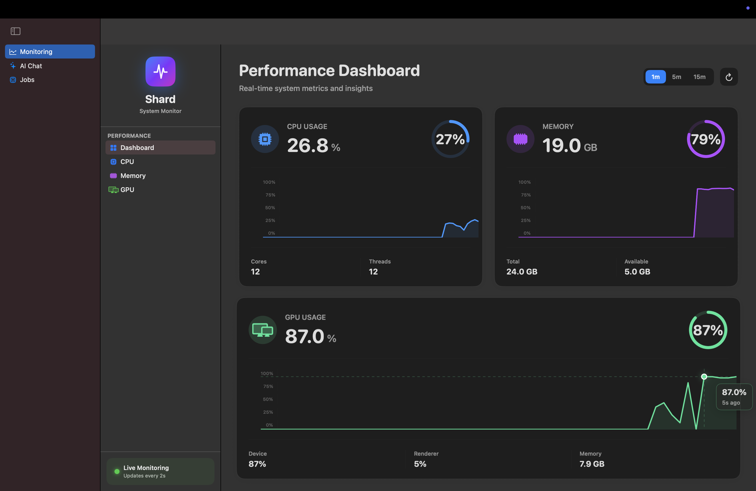Click the 79% memory ring gauge

[705, 139]
